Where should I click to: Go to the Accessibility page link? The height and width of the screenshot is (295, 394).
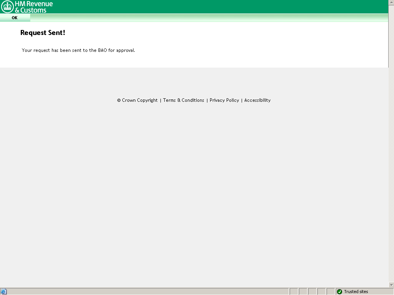257,100
